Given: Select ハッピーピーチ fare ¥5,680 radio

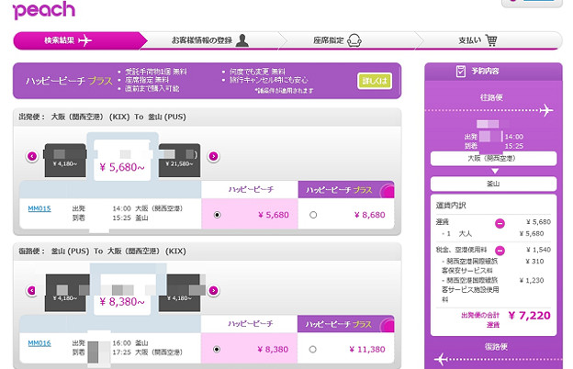Looking at the screenshot, I should pos(217,215).
